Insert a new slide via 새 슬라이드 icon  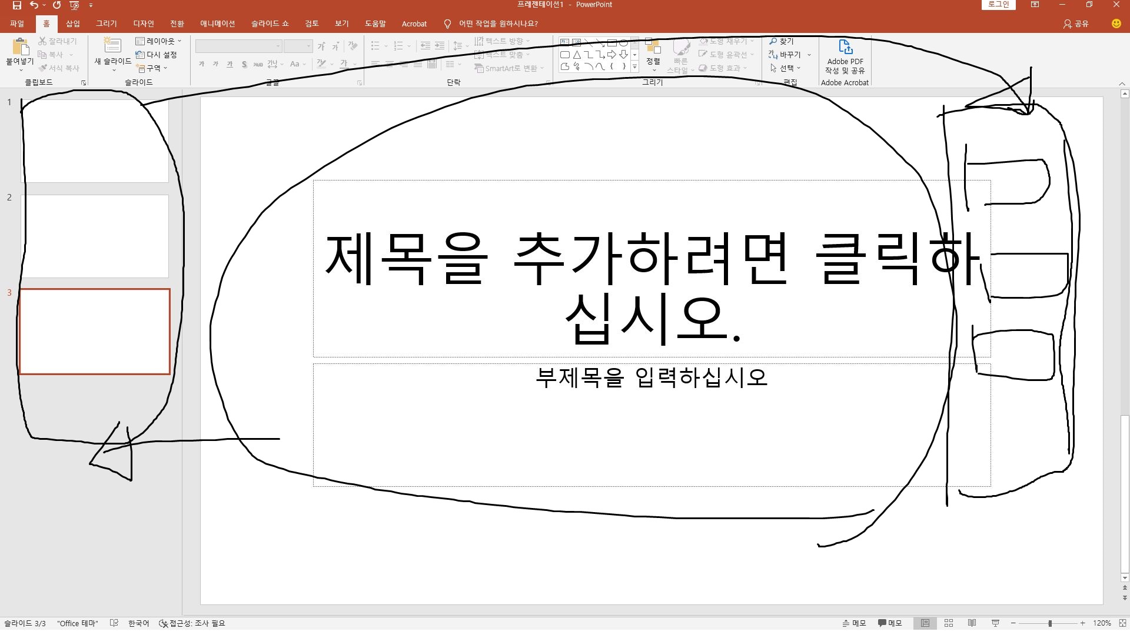112,46
